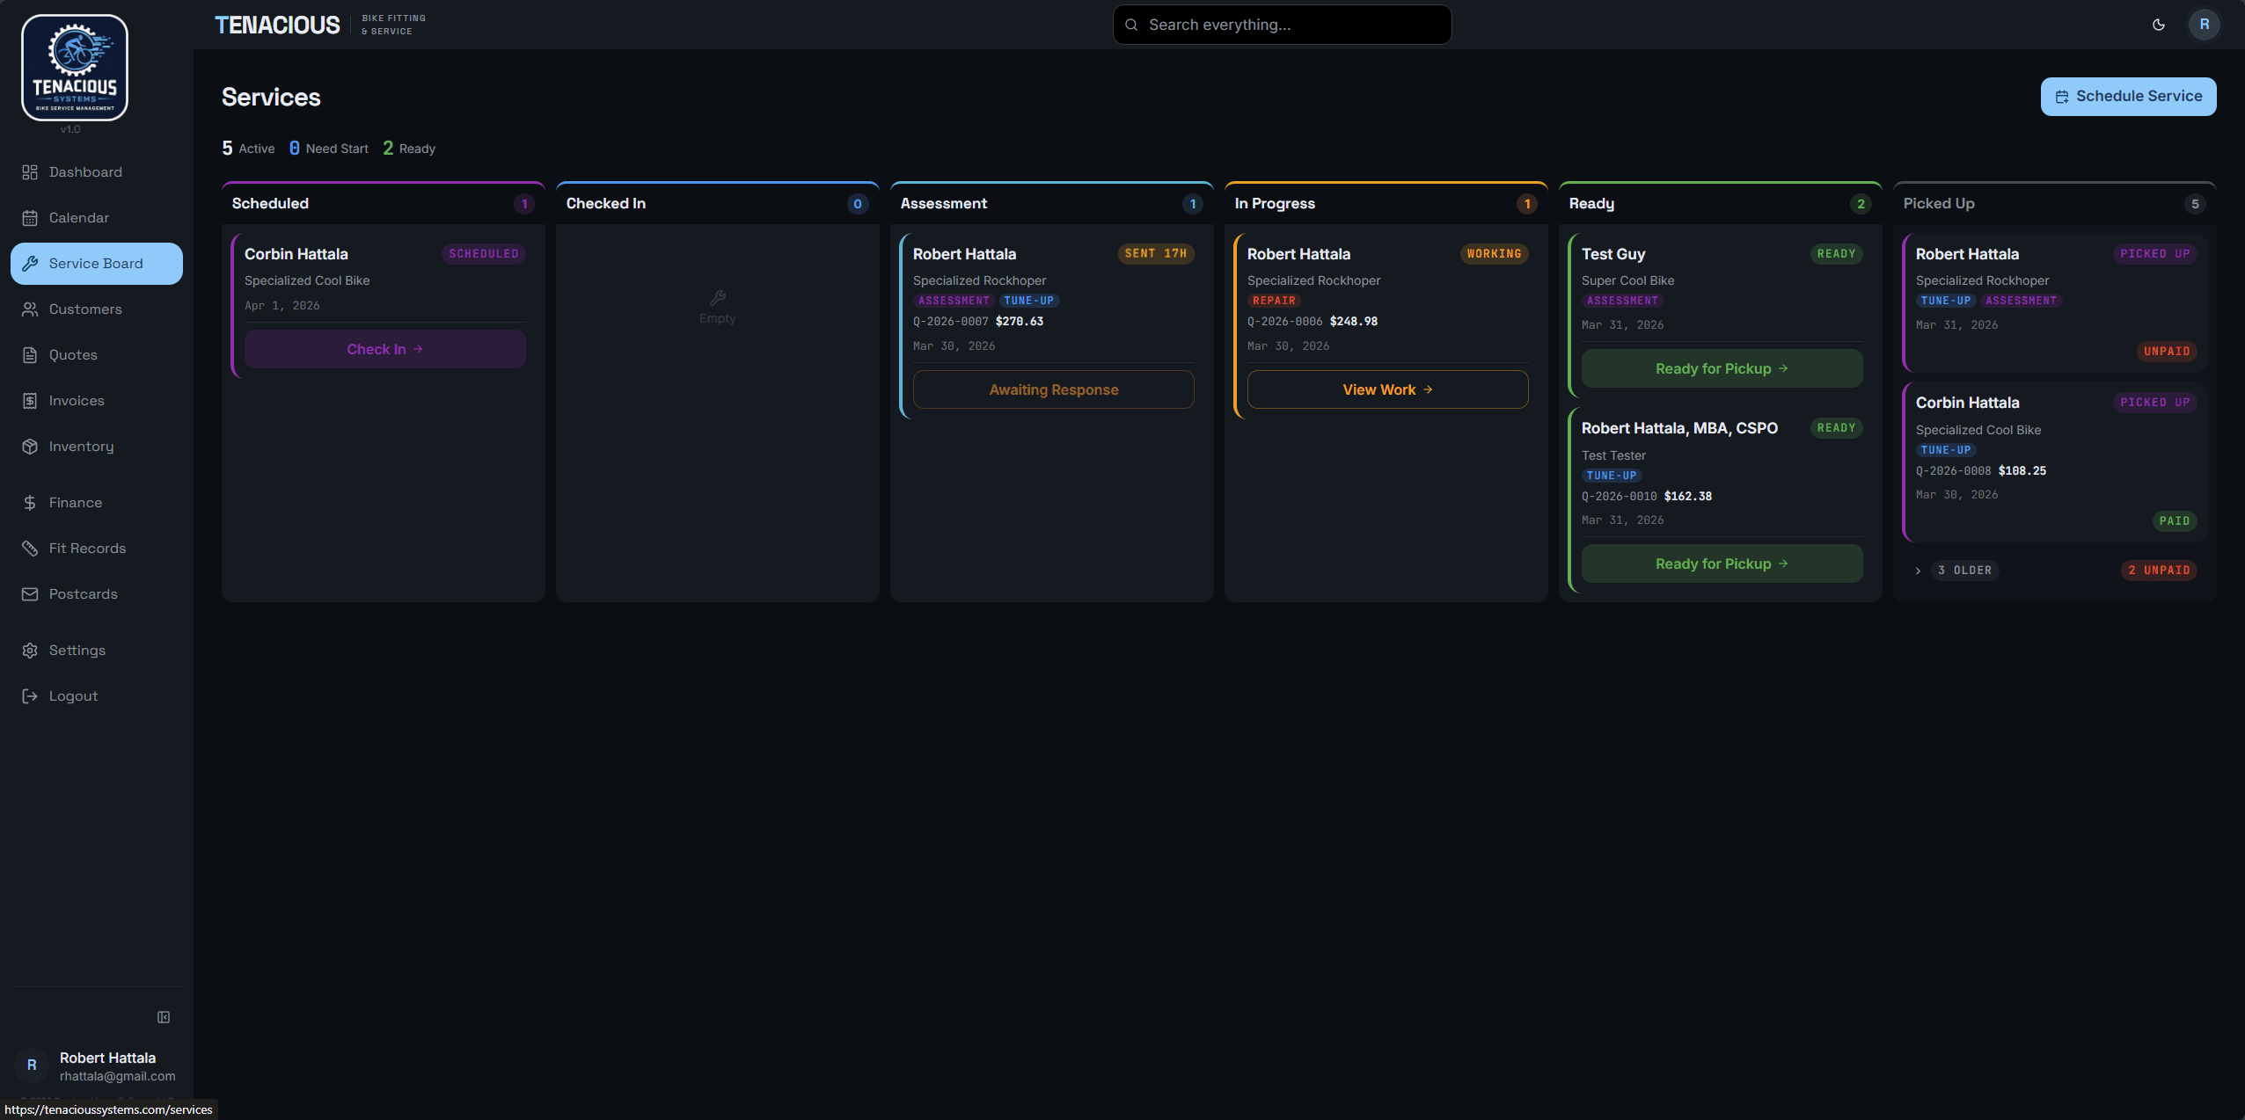Image resolution: width=2245 pixels, height=1120 pixels.
Task: Open the Dashboard grid icon
Action: click(x=30, y=171)
